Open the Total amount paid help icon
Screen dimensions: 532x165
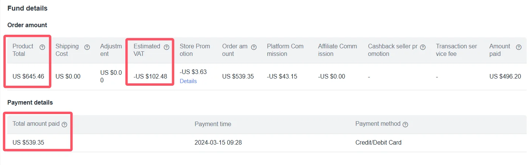65,124
